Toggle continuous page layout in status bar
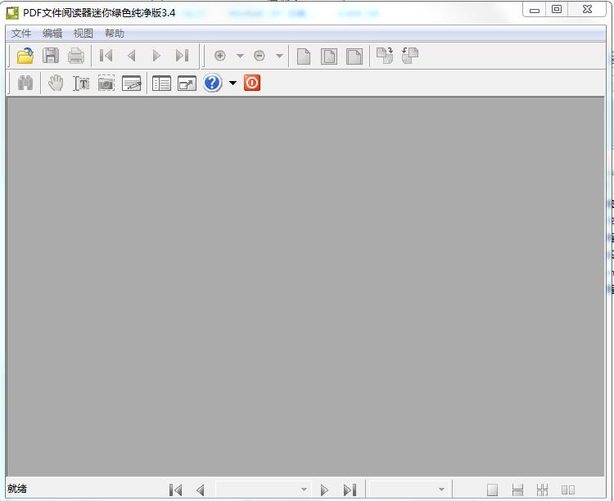This screenshot has height=501, width=614. click(x=517, y=490)
